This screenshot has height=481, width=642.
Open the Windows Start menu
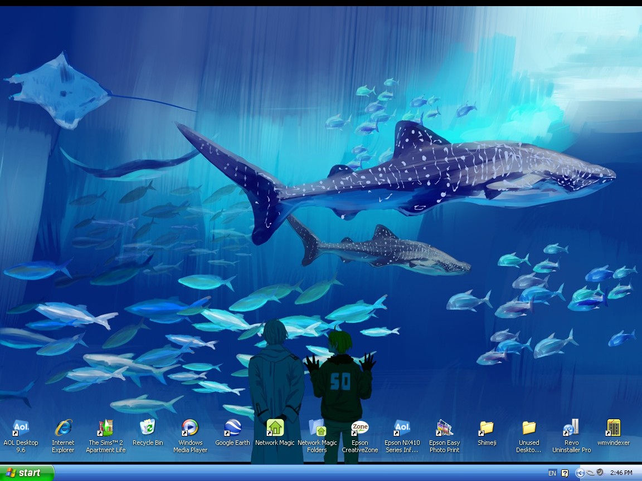click(x=27, y=473)
